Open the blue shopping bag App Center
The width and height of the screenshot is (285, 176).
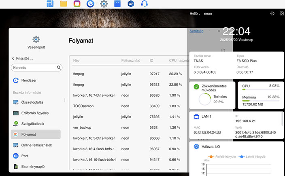click(x=117, y=4)
